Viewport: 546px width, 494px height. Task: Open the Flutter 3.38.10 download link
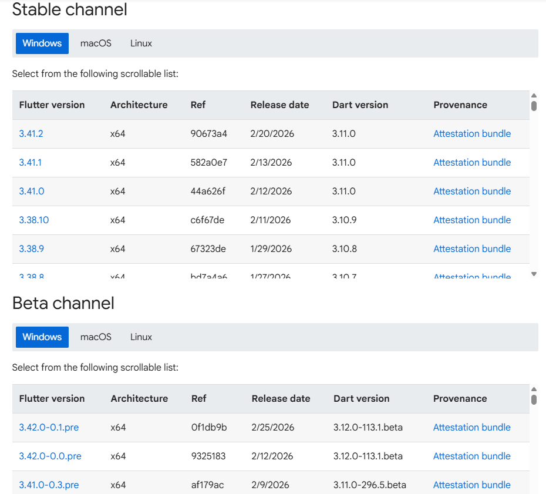point(34,220)
